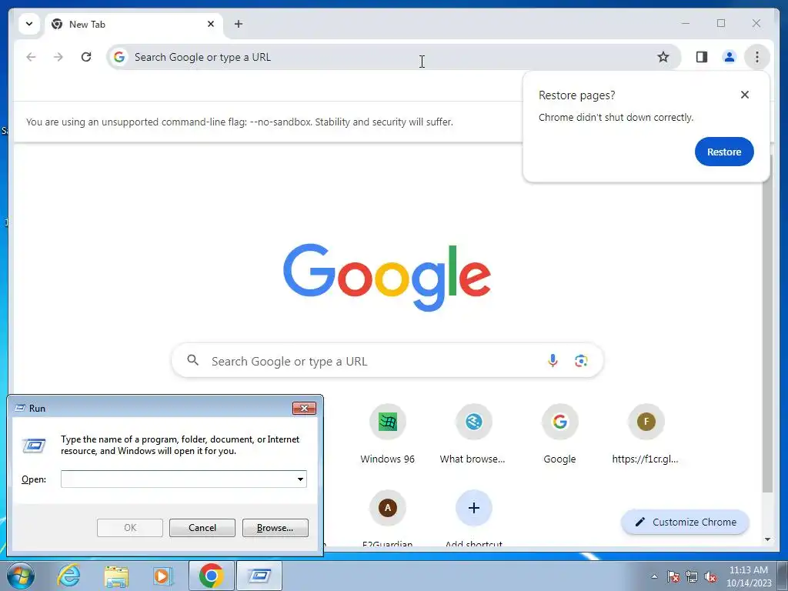Open the What browse... shortcut
Screen dimensions: 788x591
473,435
